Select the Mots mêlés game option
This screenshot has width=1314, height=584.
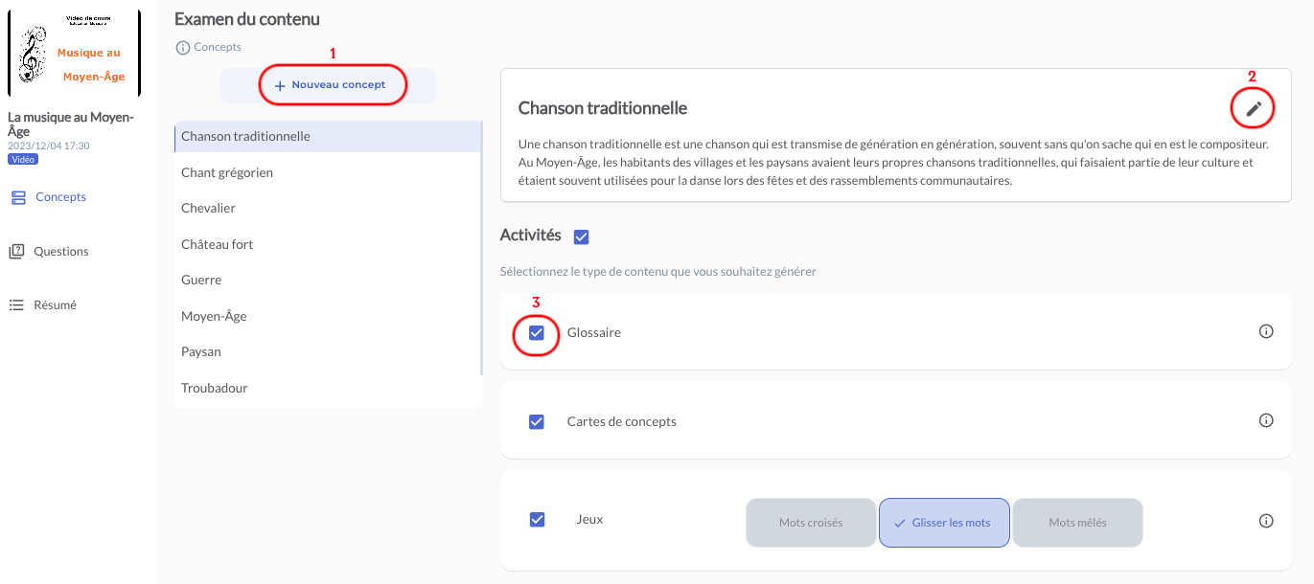click(x=1077, y=523)
